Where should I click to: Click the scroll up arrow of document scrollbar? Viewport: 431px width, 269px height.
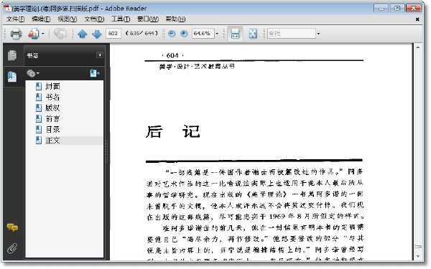[x=417, y=47]
